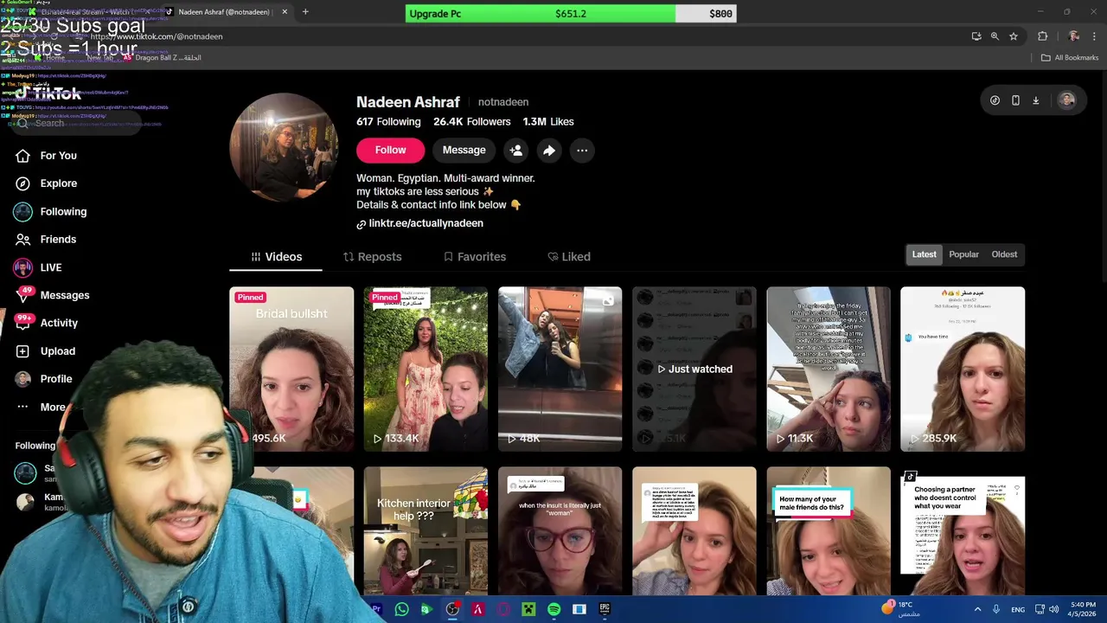Switch to the Liked tab
This screenshot has width=1107, height=623.
pos(569,257)
